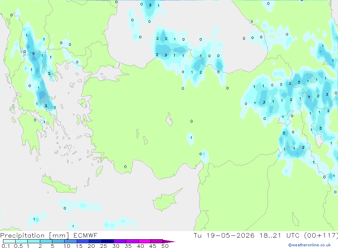
Task: Click the precipitation value '7' on the map
Action: [x=309, y=97]
